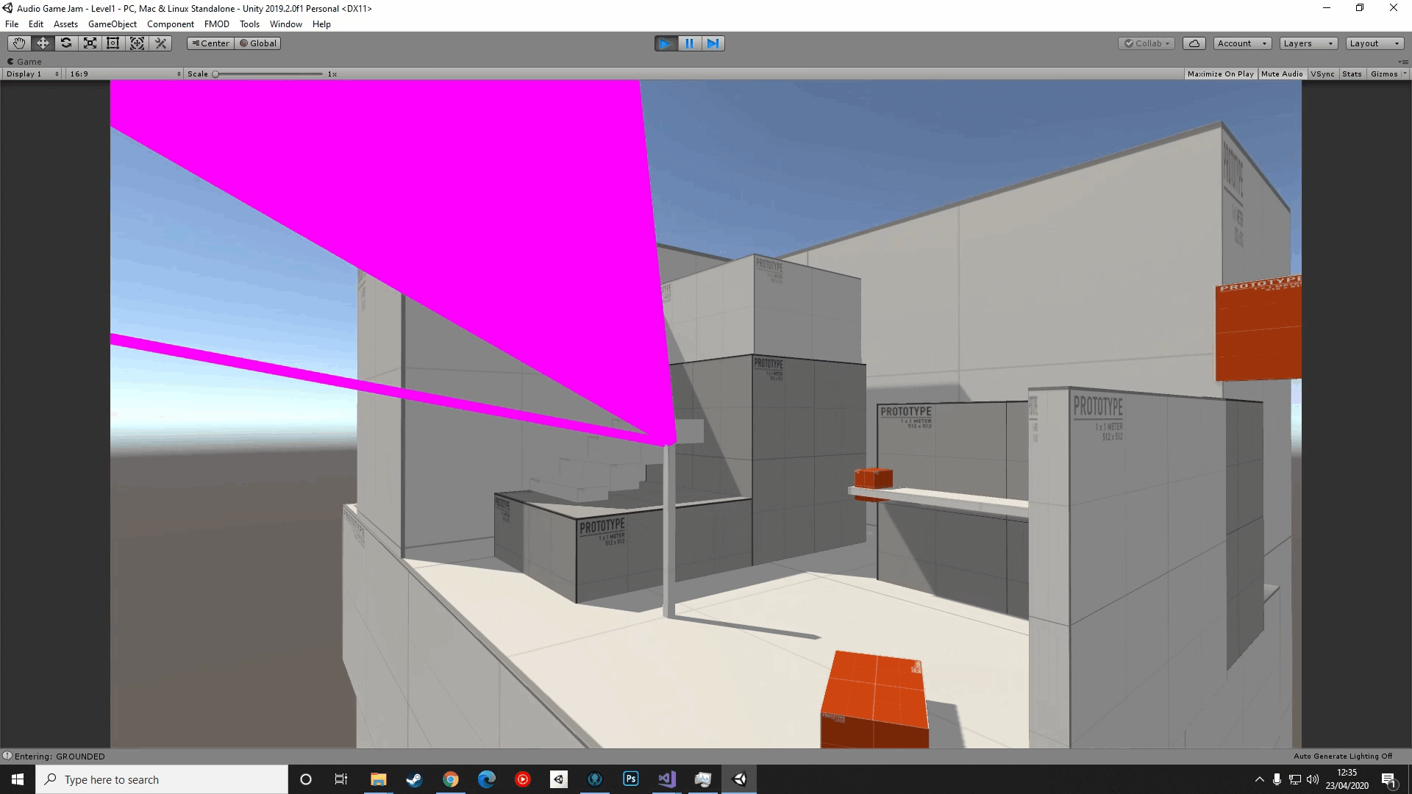Select the Move tool
The height and width of the screenshot is (794, 1412).
tap(43, 43)
